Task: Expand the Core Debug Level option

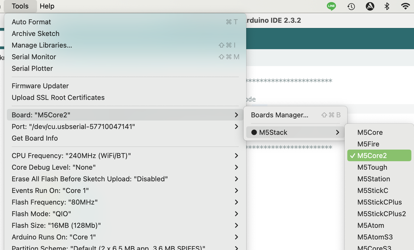Action: 125,167
